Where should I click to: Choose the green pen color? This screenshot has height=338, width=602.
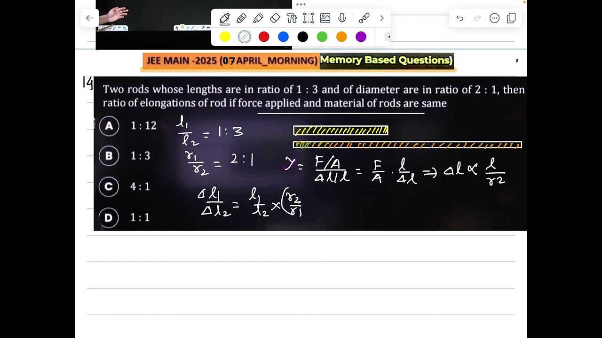coord(322,37)
